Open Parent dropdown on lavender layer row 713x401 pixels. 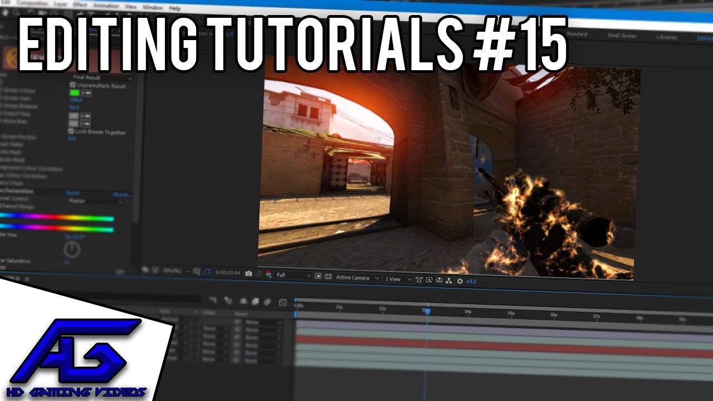(x=263, y=322)
